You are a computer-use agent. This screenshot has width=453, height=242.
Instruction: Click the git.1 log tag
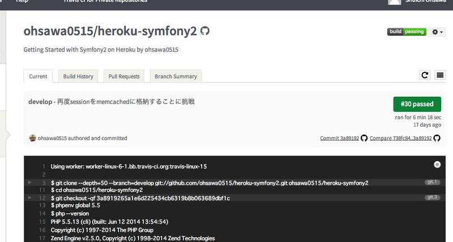click(432, 182)
